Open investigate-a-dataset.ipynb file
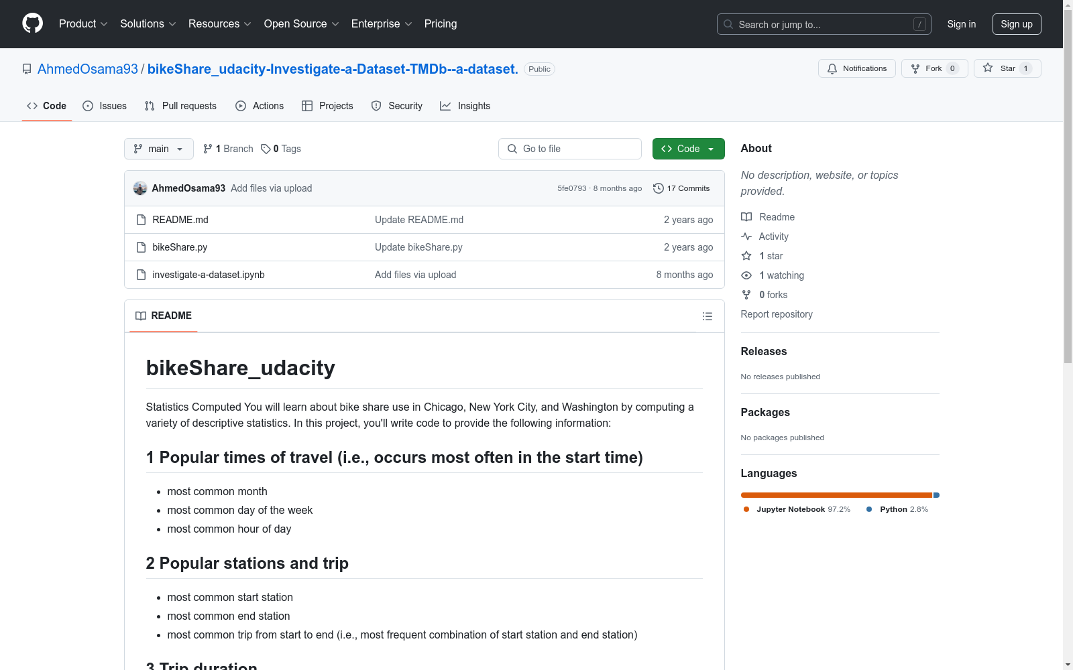Screen dimensions: 1073x670 point(209,275)
